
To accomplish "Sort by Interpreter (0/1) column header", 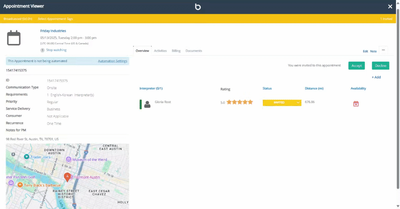I will pyautogui.click(x=151, y=88).
